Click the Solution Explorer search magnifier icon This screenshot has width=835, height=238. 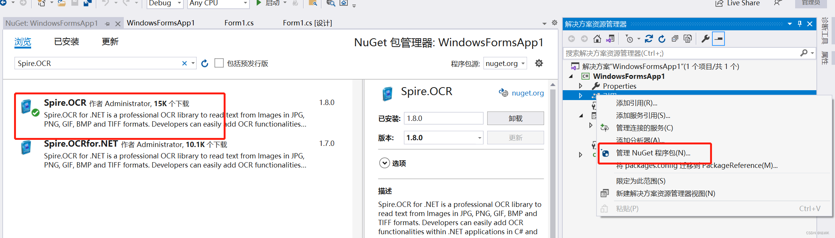(803, 53)
